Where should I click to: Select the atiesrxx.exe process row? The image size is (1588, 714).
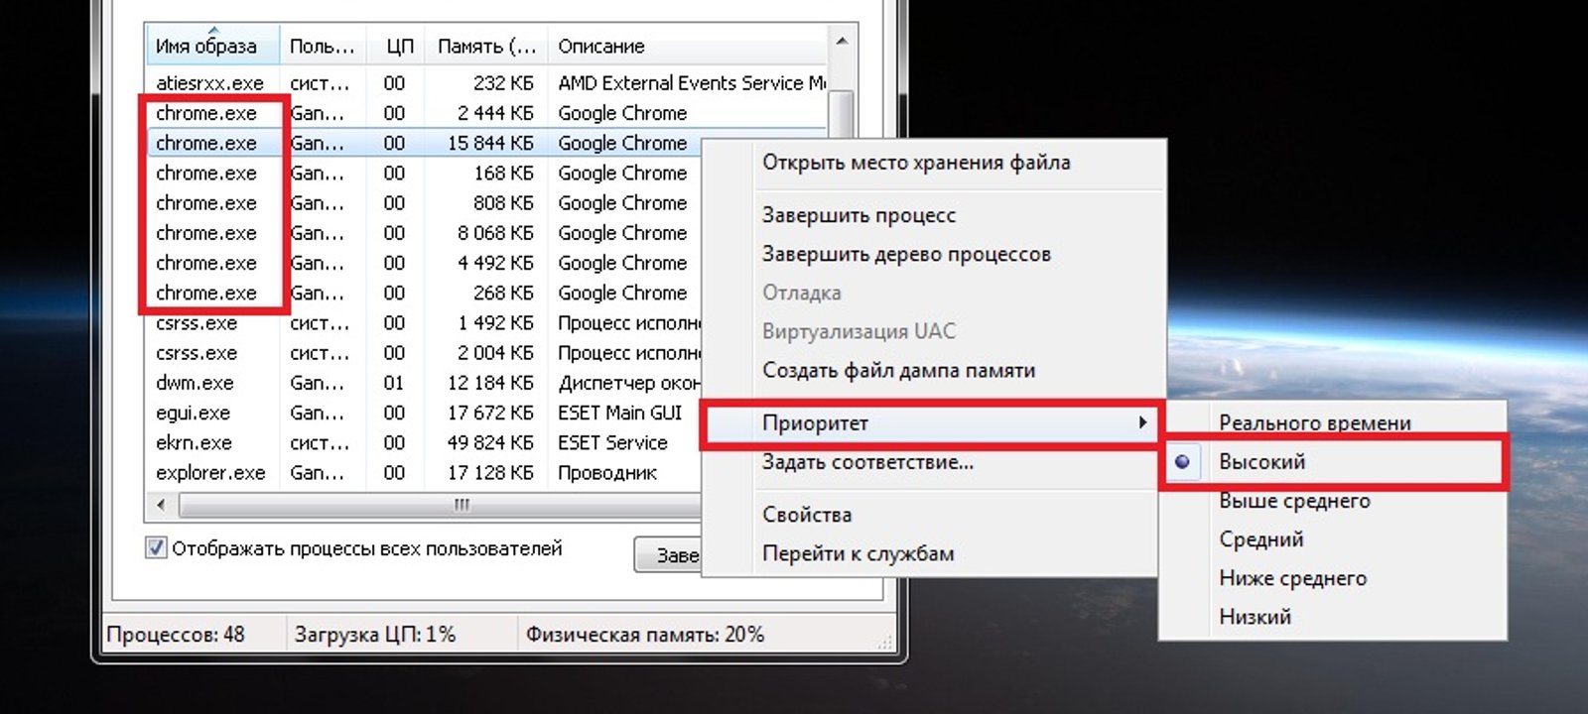486,83
